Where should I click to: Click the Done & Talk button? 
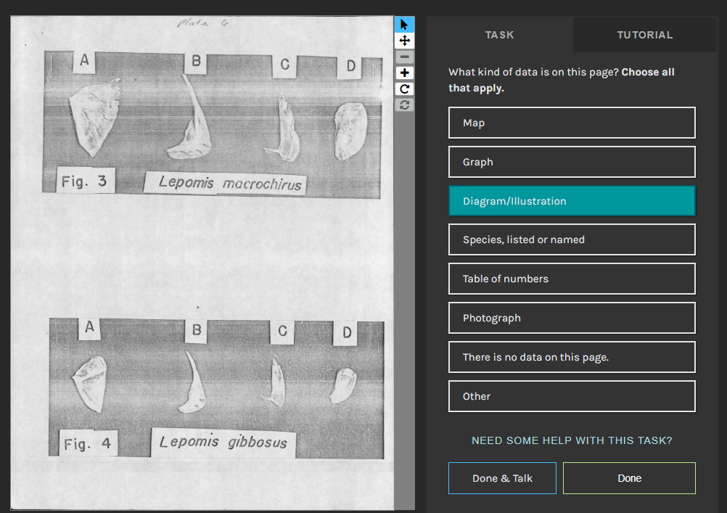[x=502, y=478]
